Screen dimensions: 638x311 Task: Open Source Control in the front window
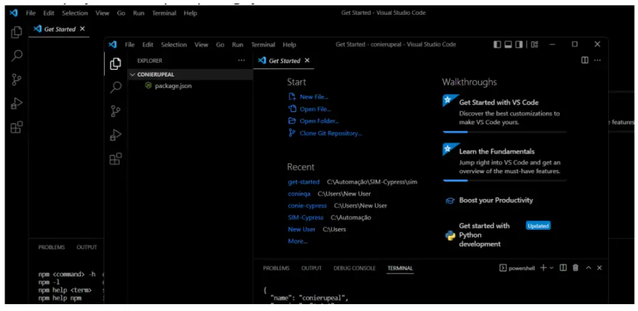tap(115, 111)
